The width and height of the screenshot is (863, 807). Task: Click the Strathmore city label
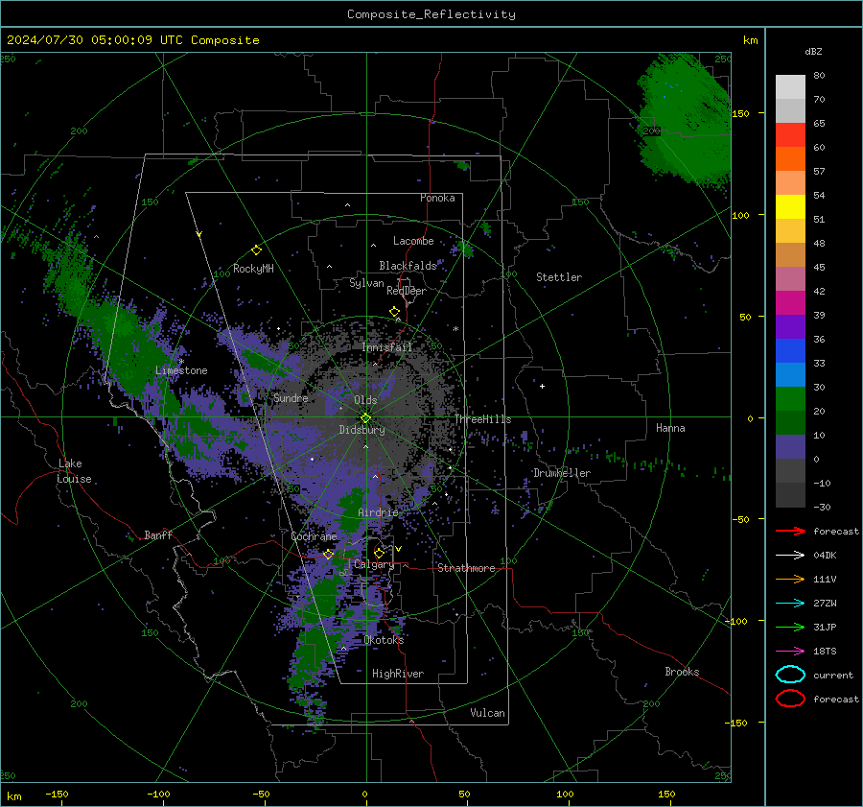click(x=466, y=568)
